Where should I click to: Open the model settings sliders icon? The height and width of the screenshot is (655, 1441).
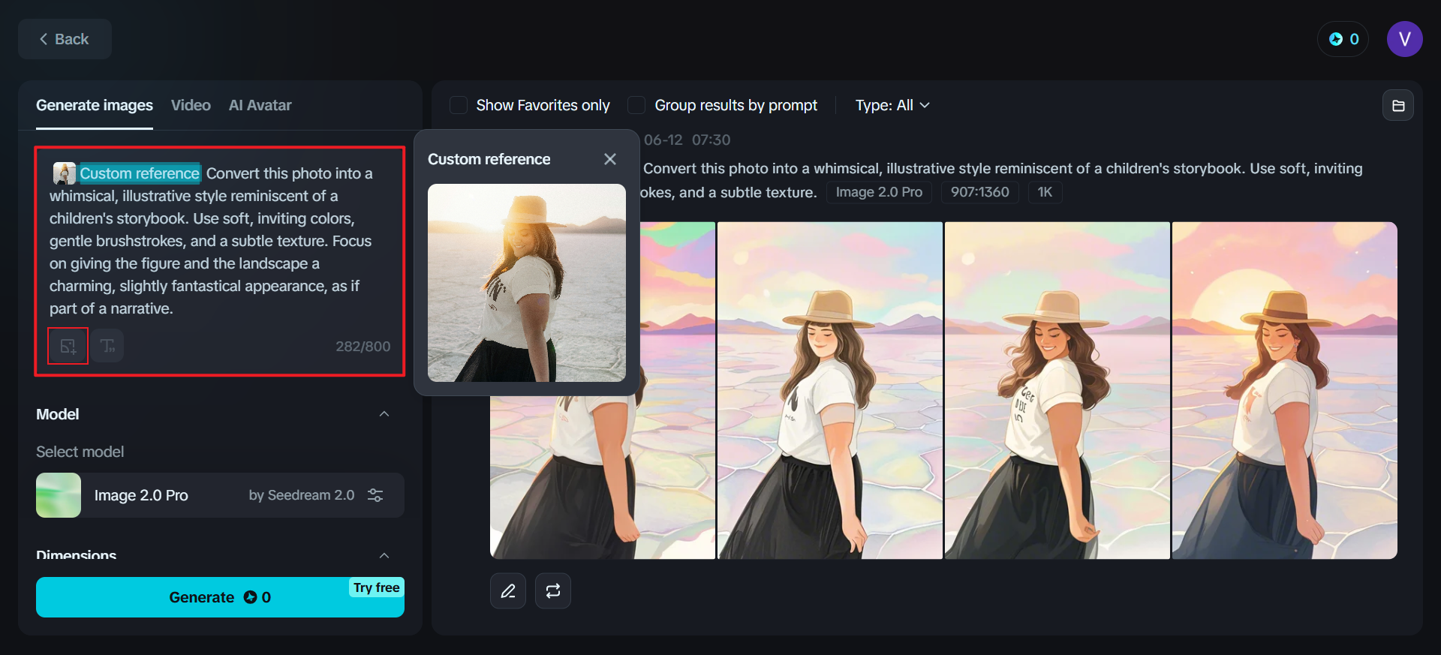tap(375, 495)
